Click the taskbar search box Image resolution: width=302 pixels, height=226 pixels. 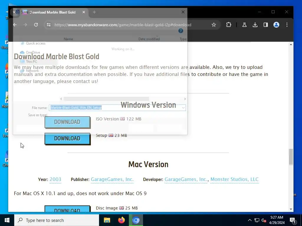tap(56, 220)
